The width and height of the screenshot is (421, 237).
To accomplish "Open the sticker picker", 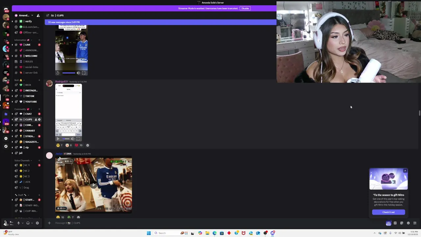I will click(x=402, y=223).
